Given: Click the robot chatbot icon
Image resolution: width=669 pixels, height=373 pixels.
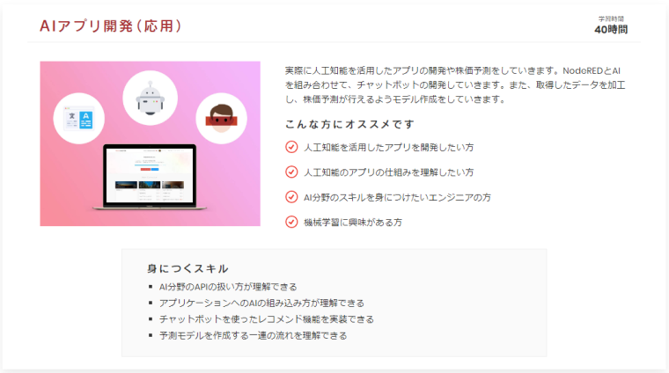Looking at the screenshot, I should click(x=151, y=98).
